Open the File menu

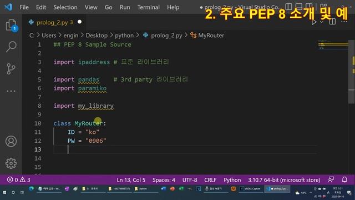24,7
